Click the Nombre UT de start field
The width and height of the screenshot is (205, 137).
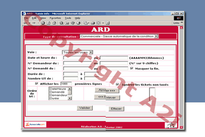pos(71,78)
